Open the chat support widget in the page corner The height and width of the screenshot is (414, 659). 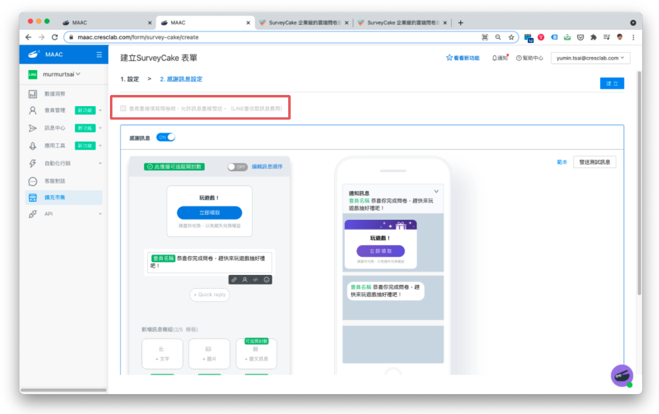pos(622,376)
